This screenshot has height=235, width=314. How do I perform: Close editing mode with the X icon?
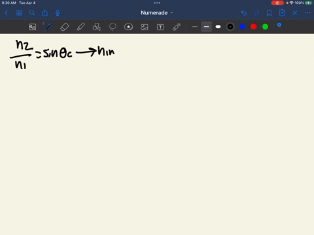(295, 13)
